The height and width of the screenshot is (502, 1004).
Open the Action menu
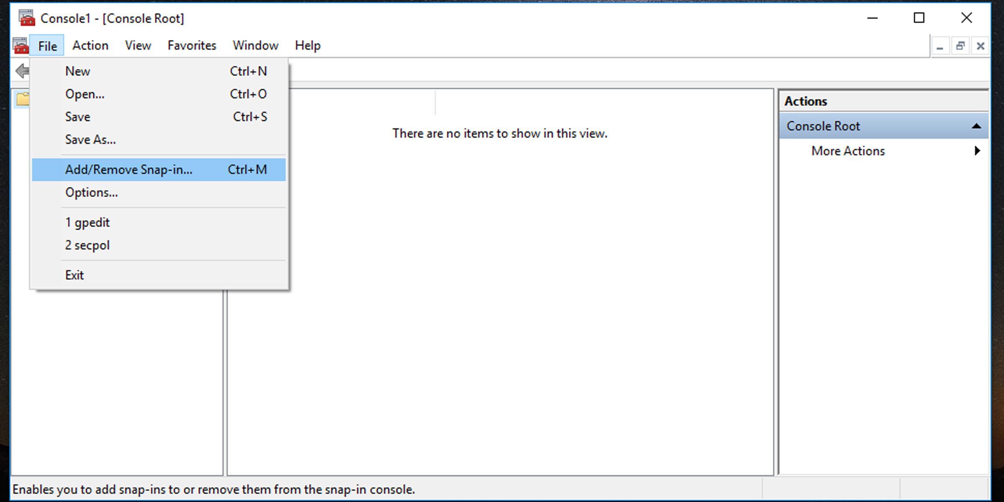click(x=90, y=45)
